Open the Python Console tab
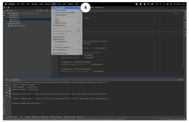This screenshot has height=122, width=189. point(70,117)
